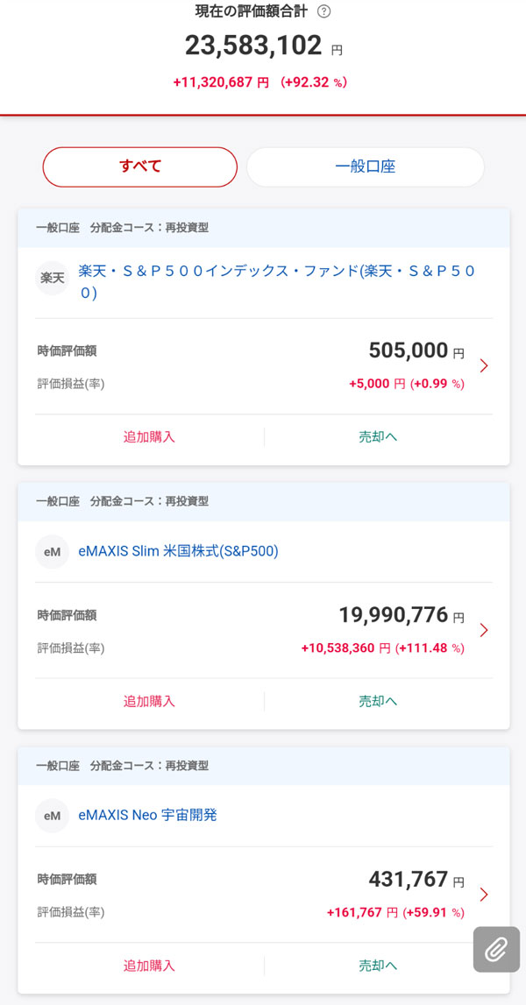Click the eM logo for eMAXIS Slim
Image resolution: width=526 pixels, height=1005 pixels.
click(53, 552)
